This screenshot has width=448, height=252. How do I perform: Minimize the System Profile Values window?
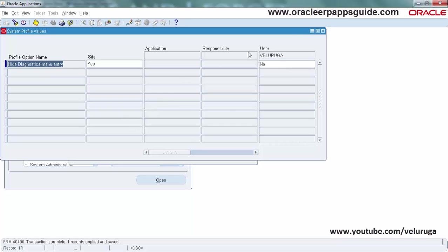click(312, 31)
